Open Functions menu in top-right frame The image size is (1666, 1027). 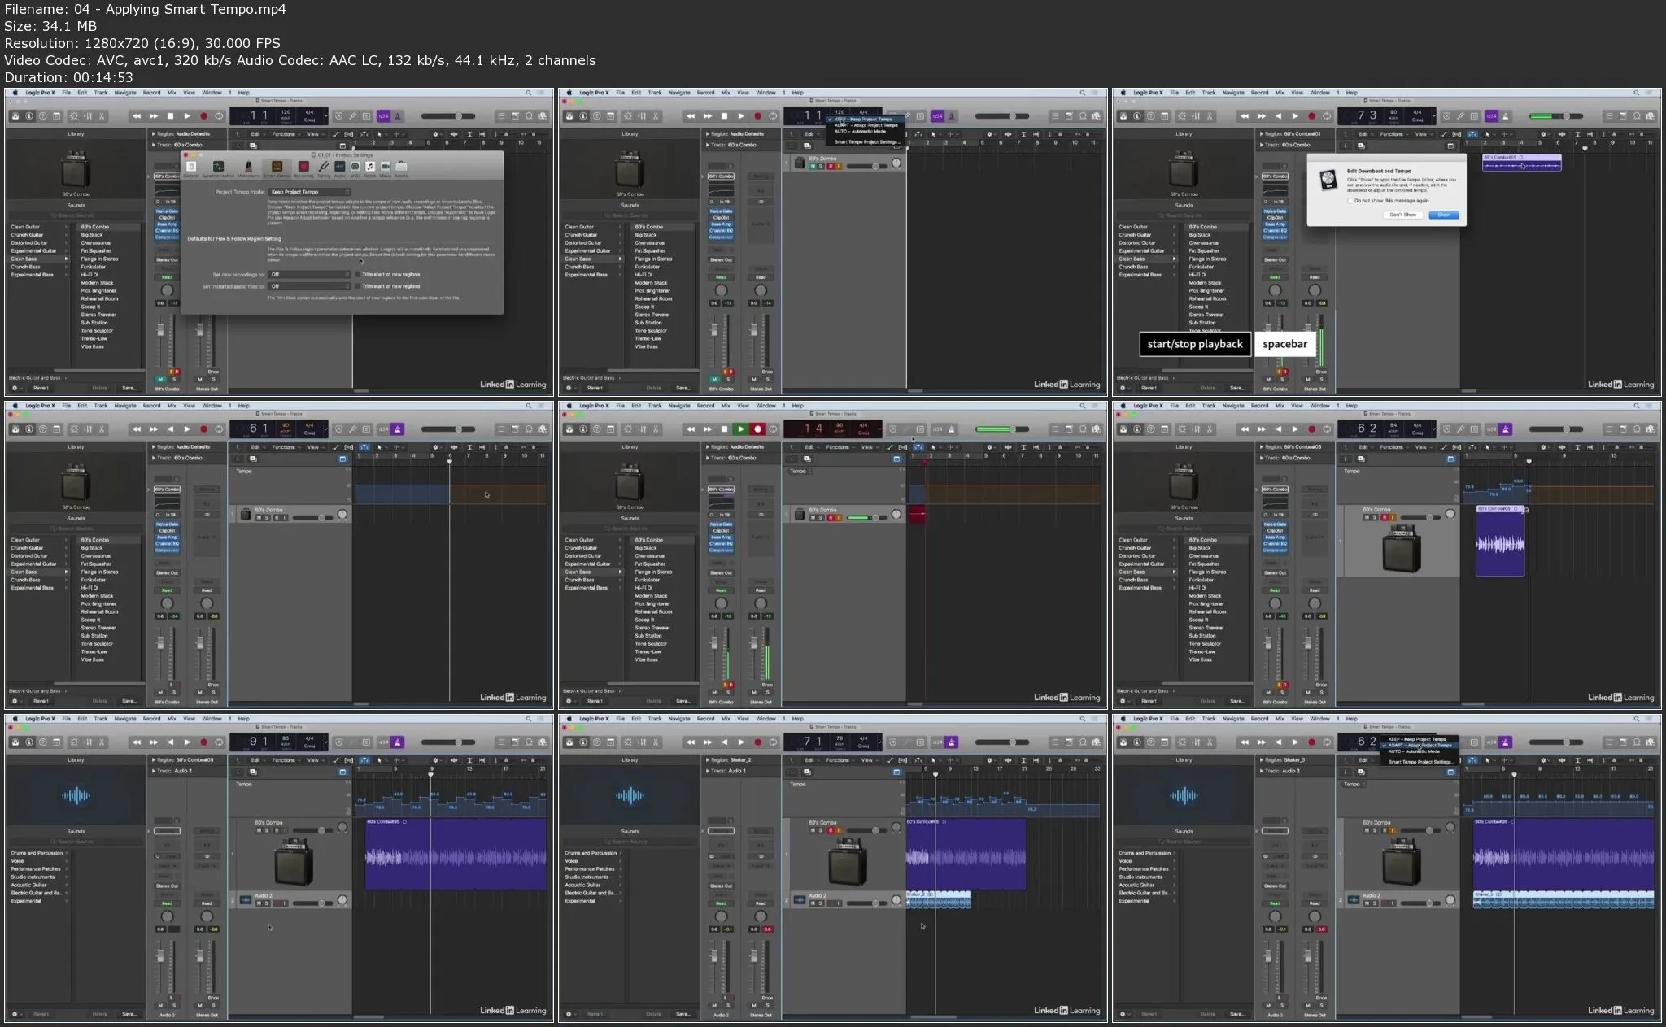[1393, 134]
